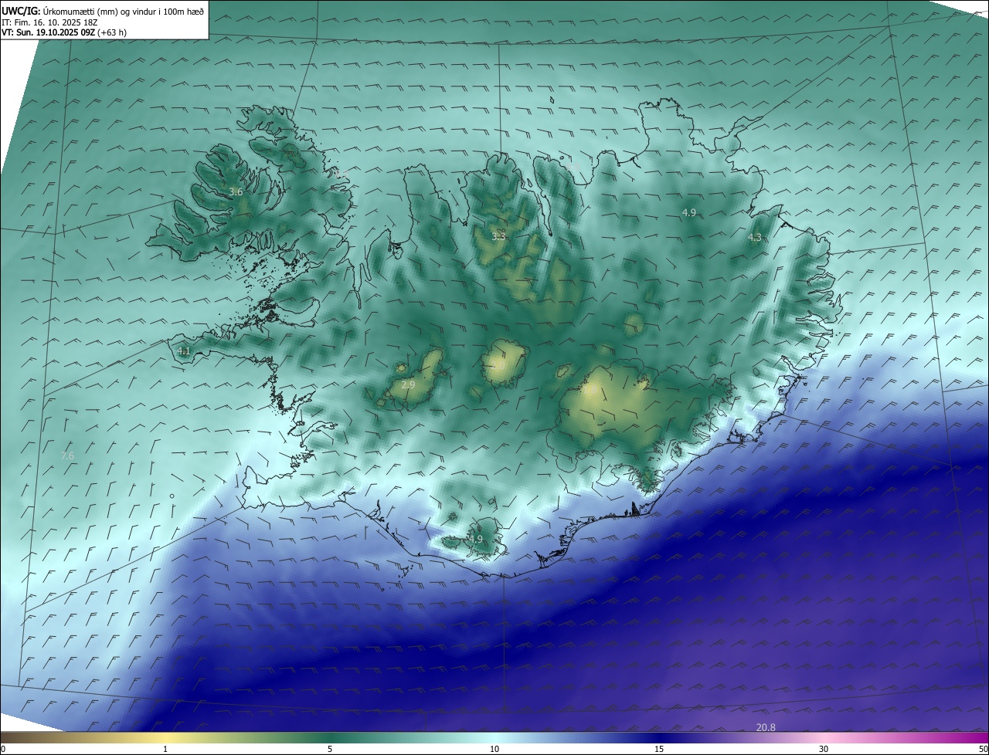Click the colorbar tick label 50
Image resolution: width=989 pixels, height=755 pixels.
click(x=984, y=749)
